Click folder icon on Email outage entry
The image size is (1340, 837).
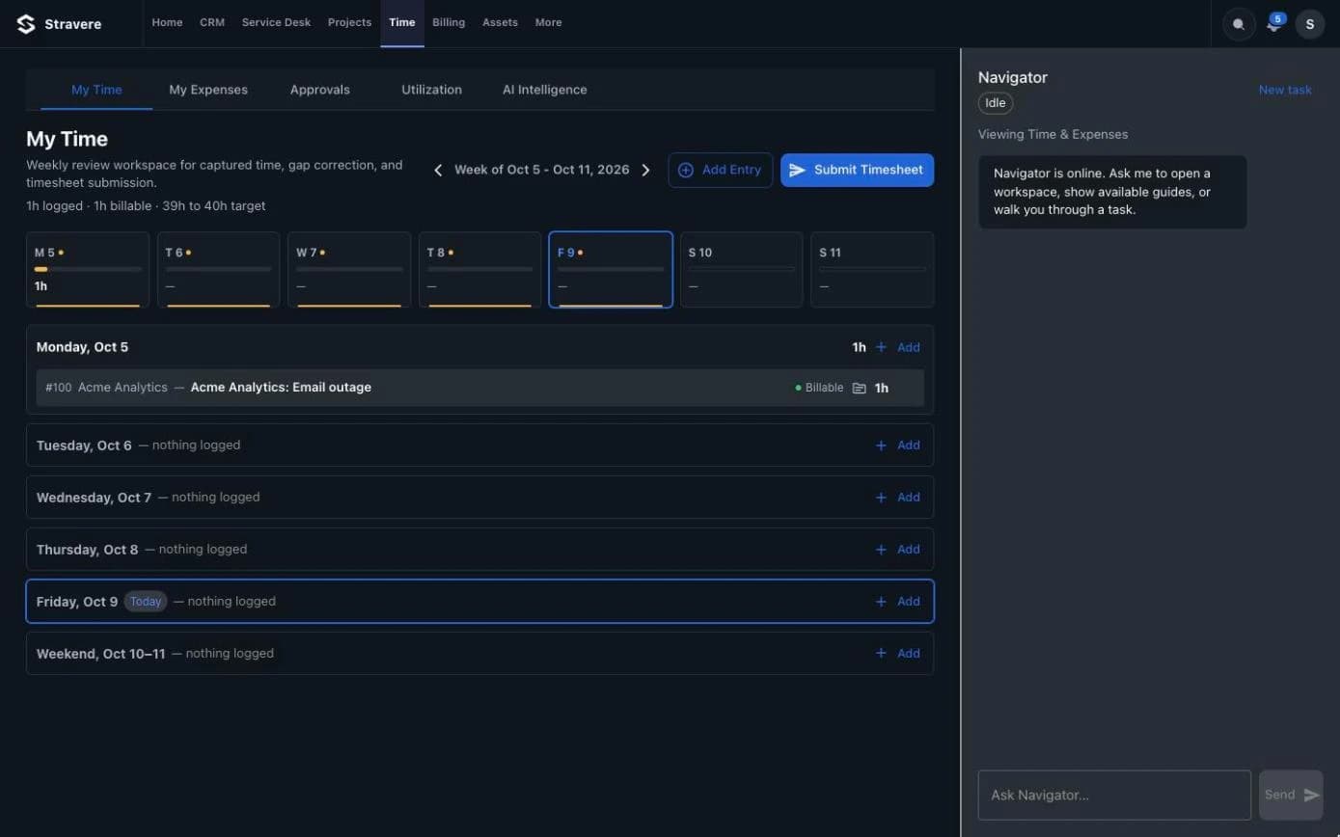click(x=860, y=388)
